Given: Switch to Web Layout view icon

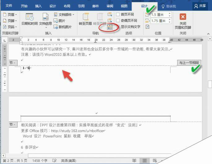Looking at the screenshot, I should pos(155,161).
